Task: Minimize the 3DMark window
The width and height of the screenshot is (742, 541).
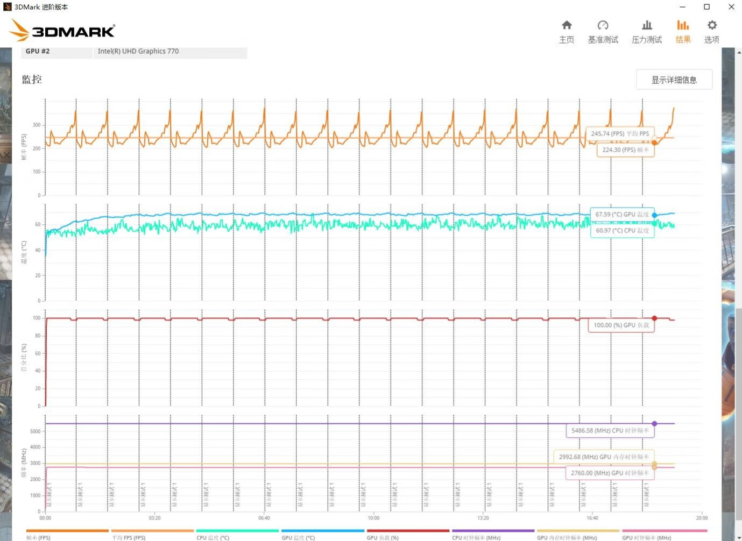Action: pos(682,7)
